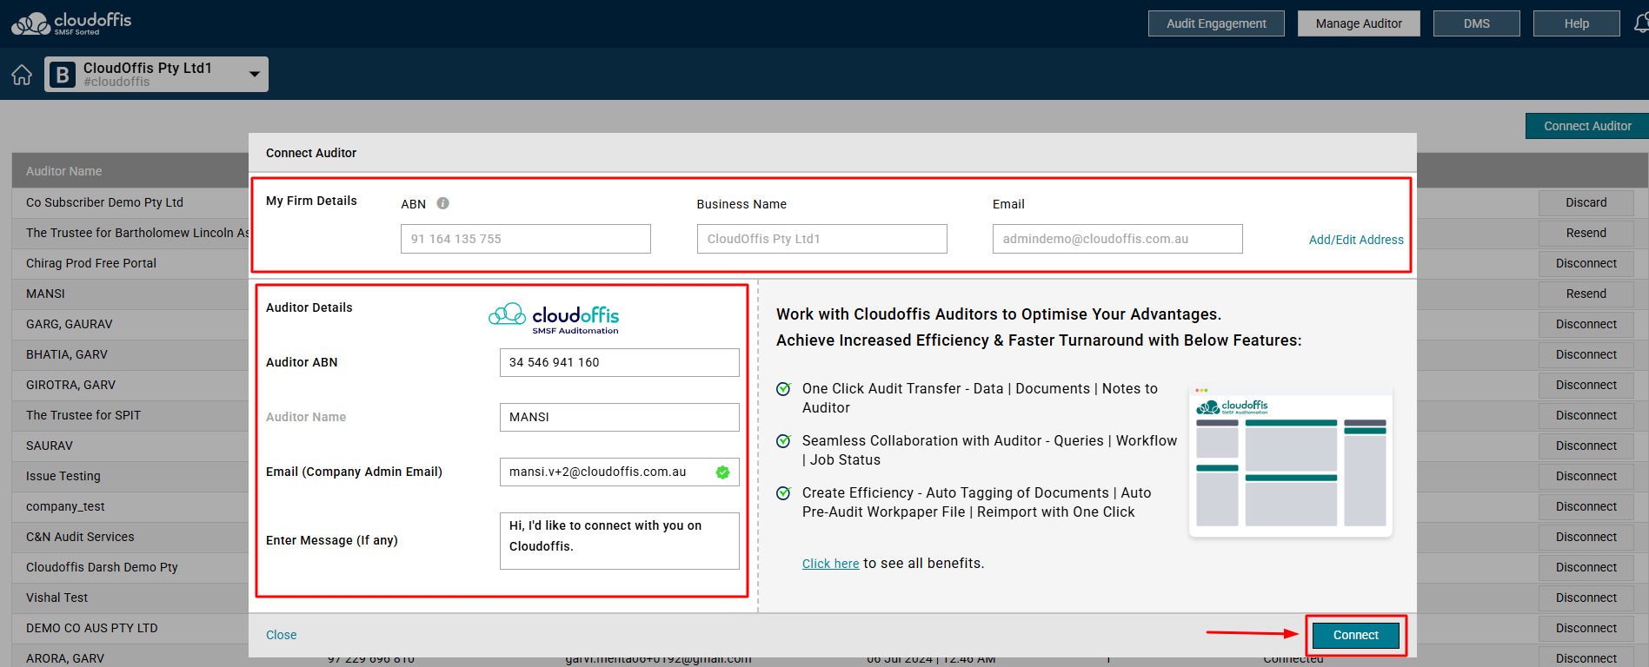Open the DMS menu

point(1476,23)
